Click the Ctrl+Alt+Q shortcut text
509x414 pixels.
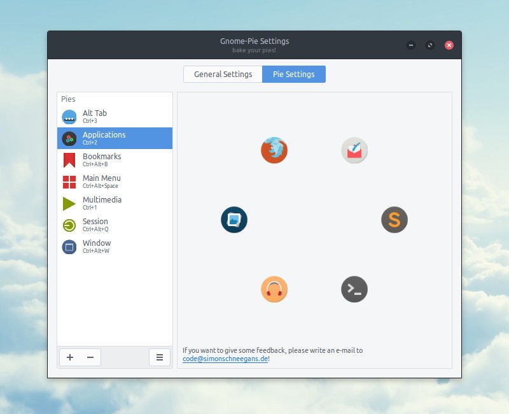95,229
